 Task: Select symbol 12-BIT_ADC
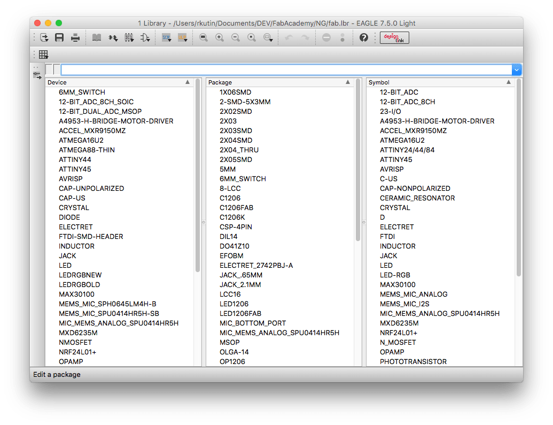pos(399,92)
